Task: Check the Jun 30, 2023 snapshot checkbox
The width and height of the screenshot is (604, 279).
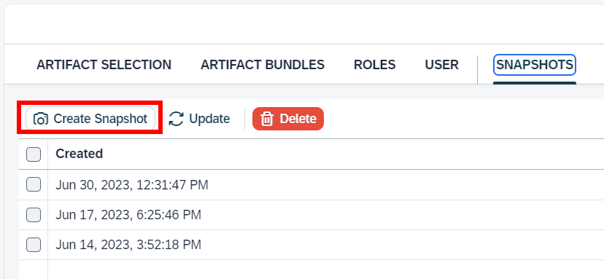Action: click(34, 184)
